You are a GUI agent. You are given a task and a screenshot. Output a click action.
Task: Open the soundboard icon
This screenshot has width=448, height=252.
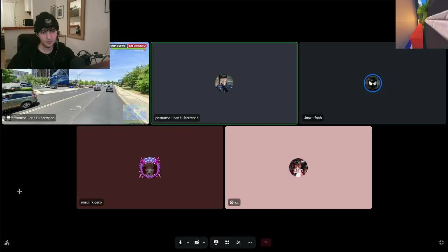[x=238, y=242]
